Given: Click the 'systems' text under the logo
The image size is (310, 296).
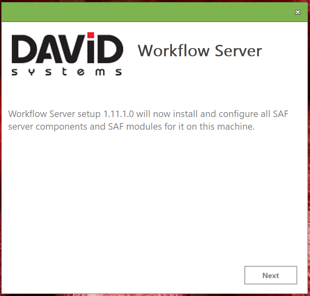Looking at the screenshot, I should [67, 72].
